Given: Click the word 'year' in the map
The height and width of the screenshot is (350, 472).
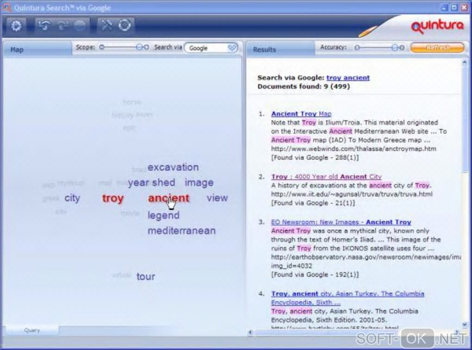Looking at the screenshot, I should [138, 183].
